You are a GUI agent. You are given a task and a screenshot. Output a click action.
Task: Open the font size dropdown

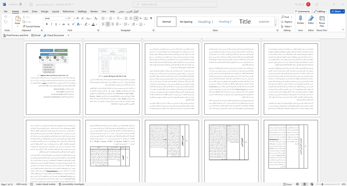(74, 18)
